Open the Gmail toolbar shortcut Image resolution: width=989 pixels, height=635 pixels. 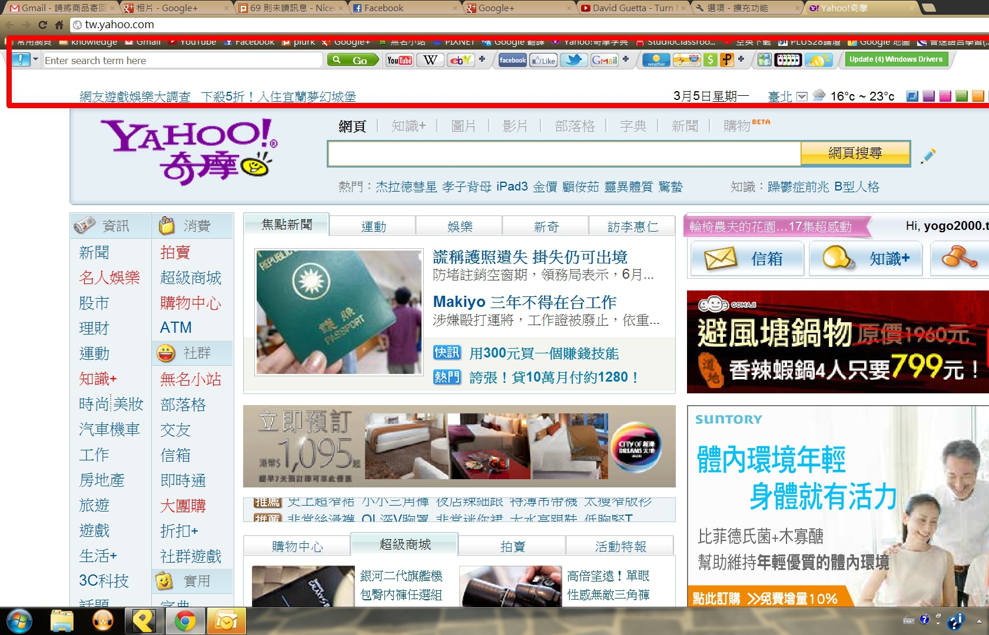coord(604,60)
